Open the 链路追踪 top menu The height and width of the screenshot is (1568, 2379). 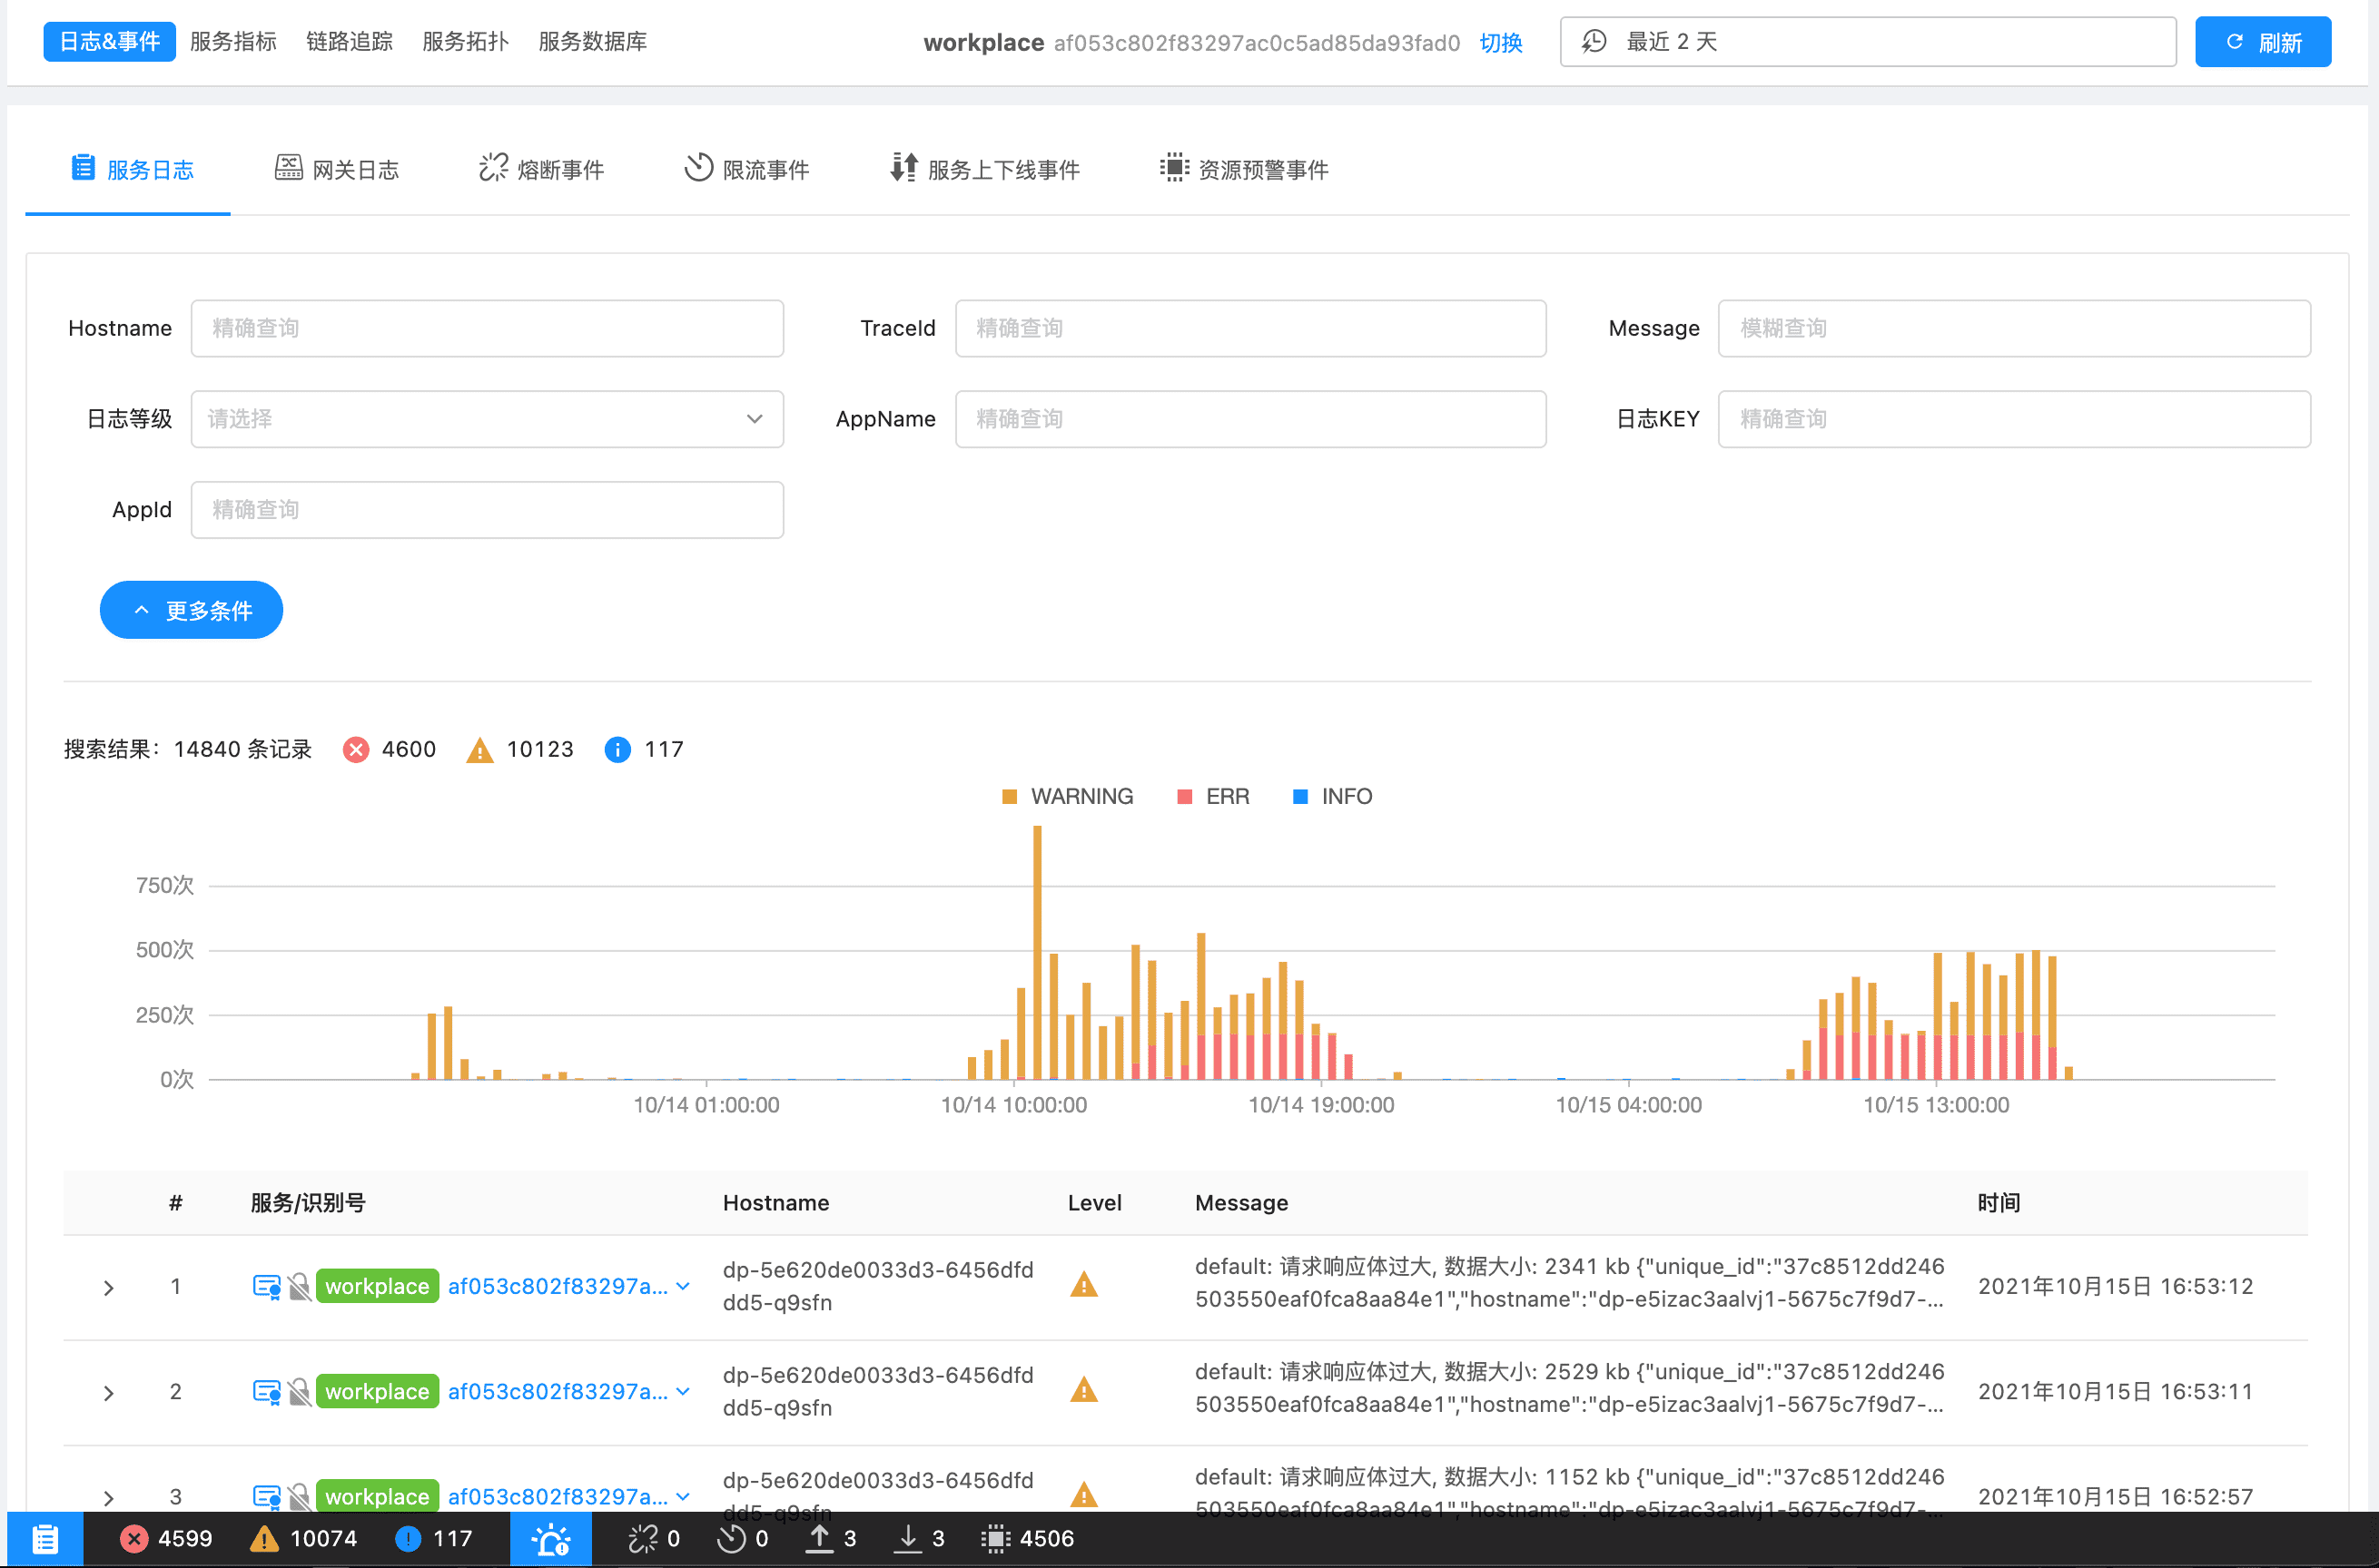[x=350, y=41]
